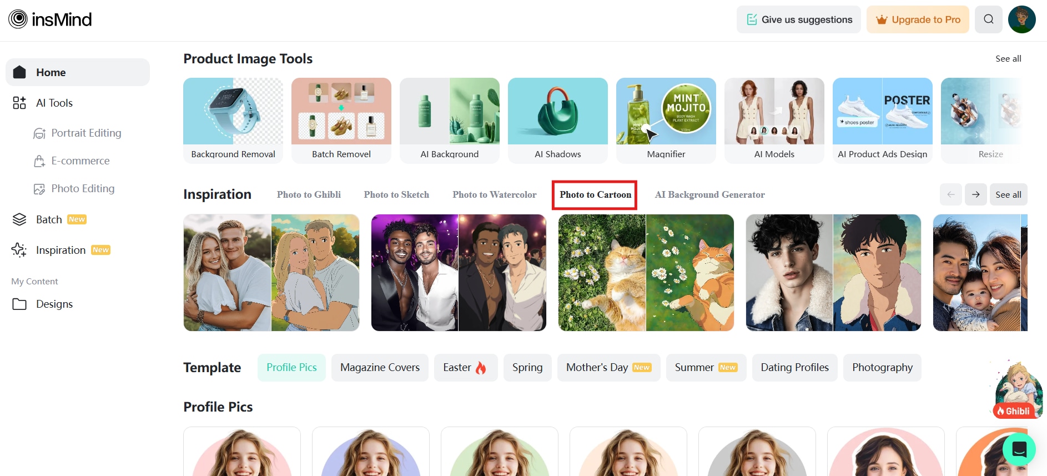Open the chat support bubble
The image size is (1047, 476).
(1019, 449)
